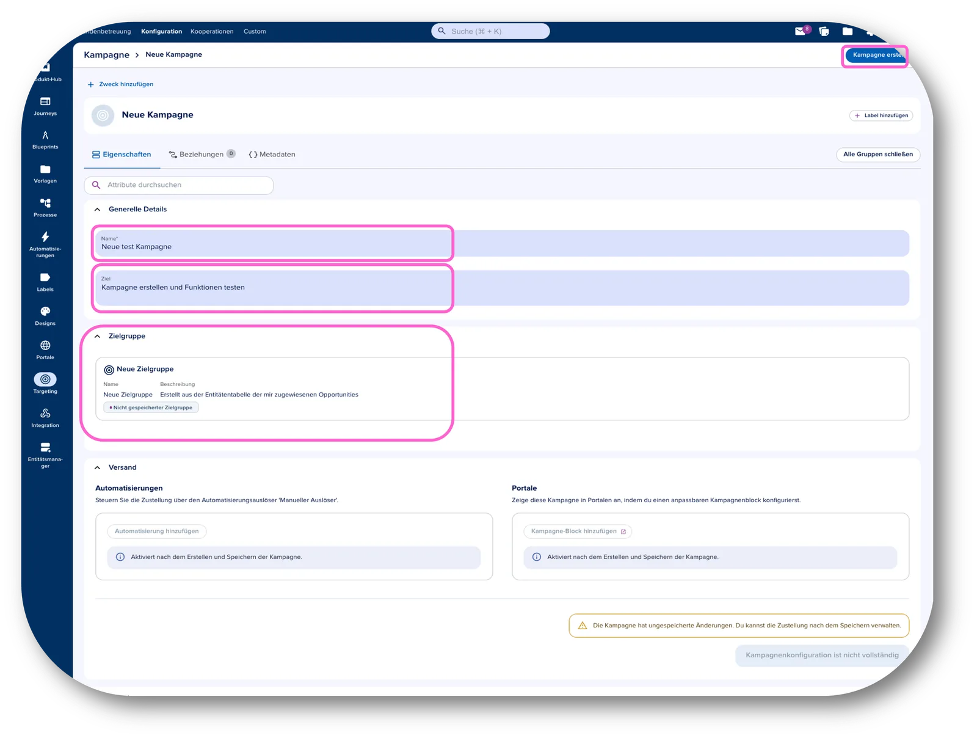The width and height of the screenshot is (977, 738).
Task: Click the Beziehungen count badge showing 0
Action: click(x=231, y=154)
